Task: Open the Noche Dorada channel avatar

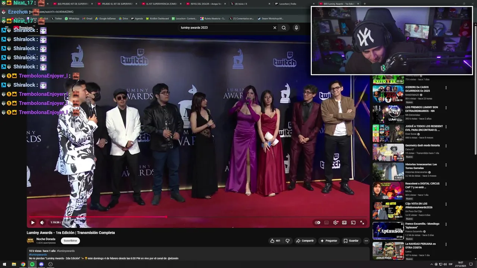Action: click(x=30, y=241)
